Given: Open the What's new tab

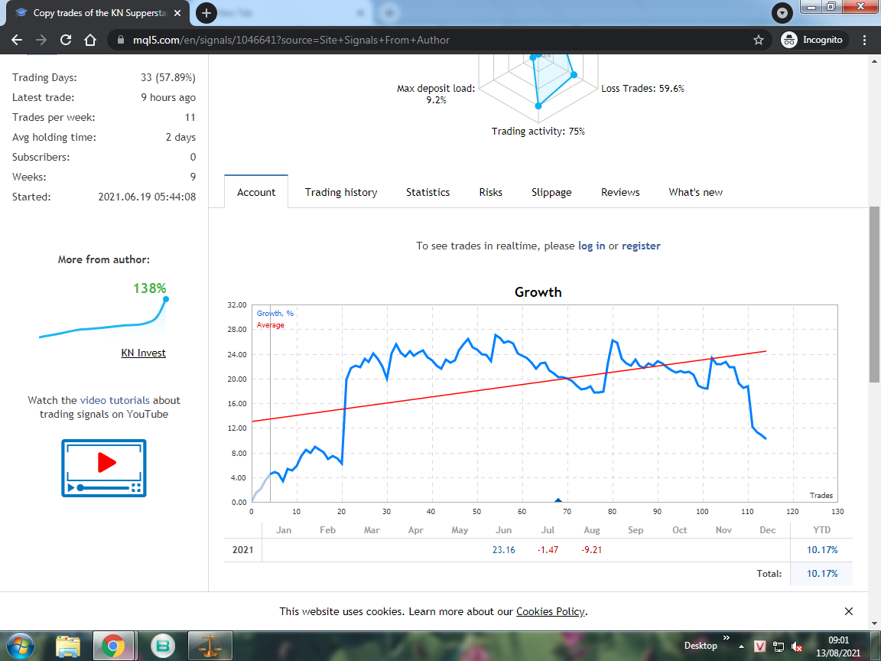Looking at the screenshot, I should click(696, 192).
